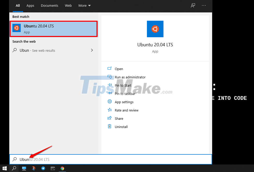This screenshot has height=172, width=254.
Task: Click the Run as administrator shield icon
Action: pyautogui.click(x=110, y=77)
